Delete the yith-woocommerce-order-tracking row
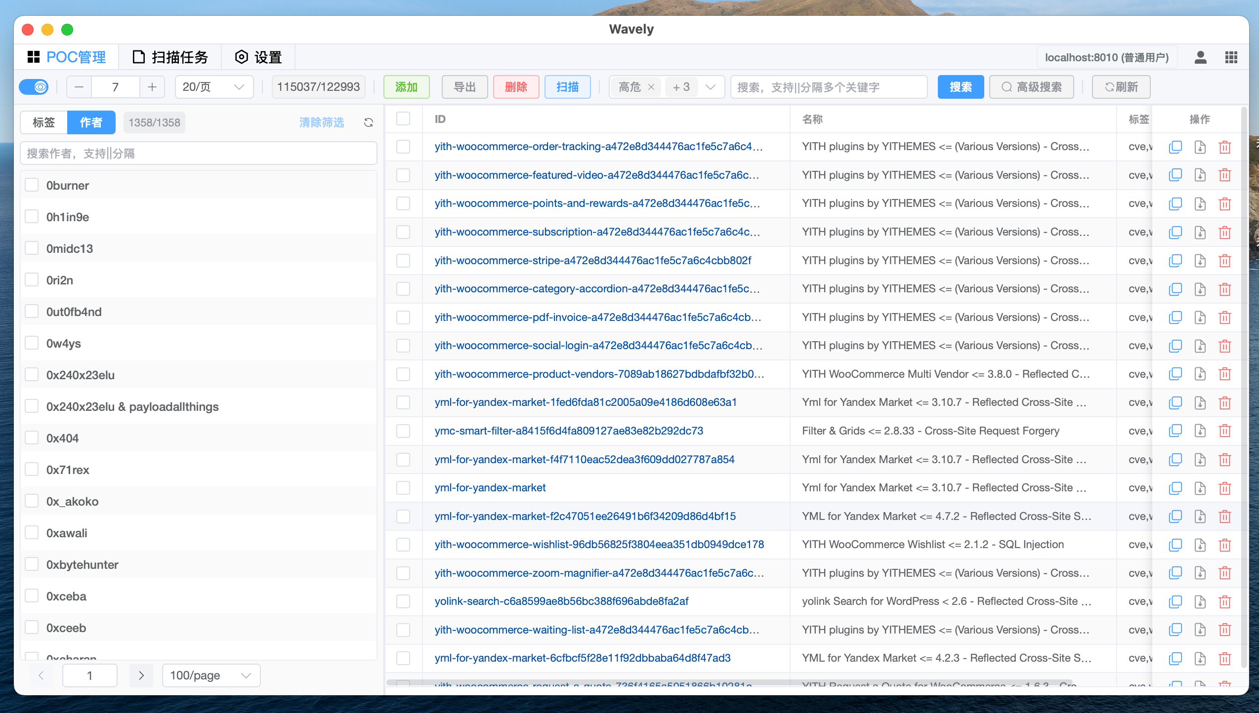The width and height of the screenshot is (1259, 713). tap(1225, 147)
